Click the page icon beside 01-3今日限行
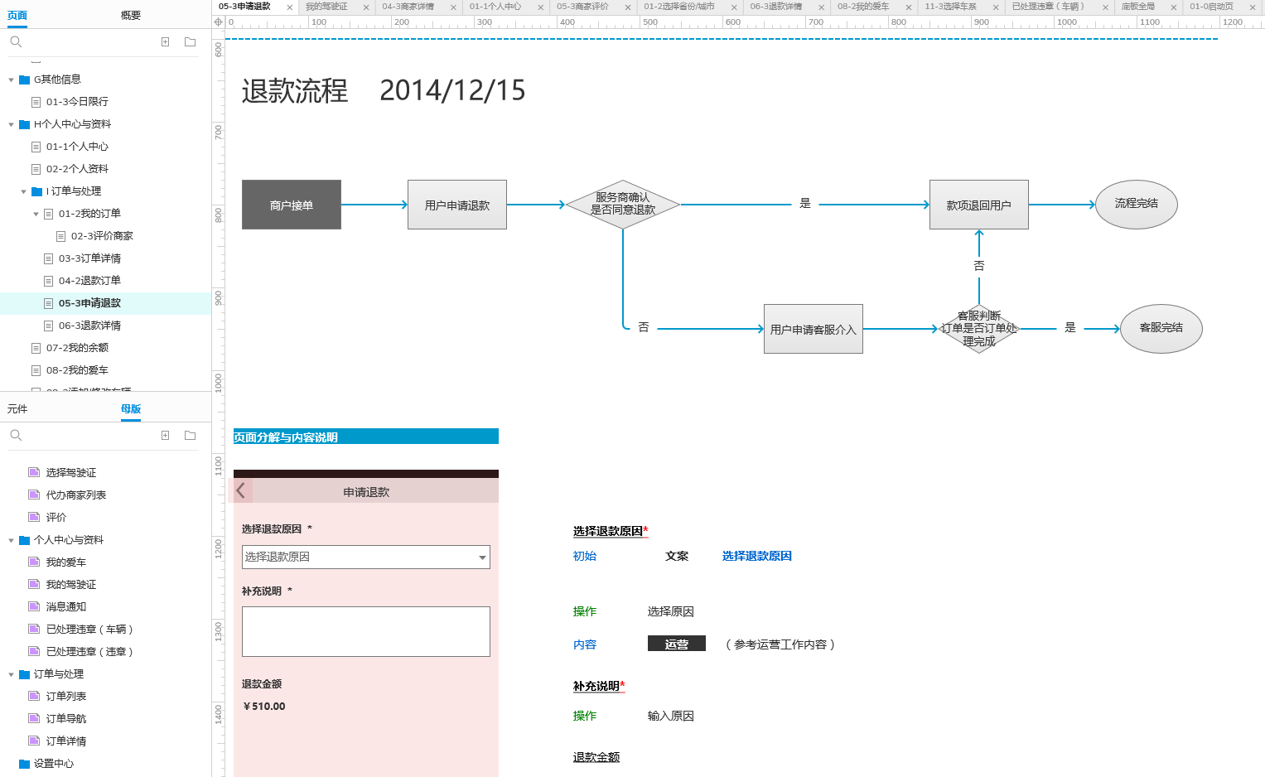This screenshot has width=1265, height=777. [x=36, y=102]
